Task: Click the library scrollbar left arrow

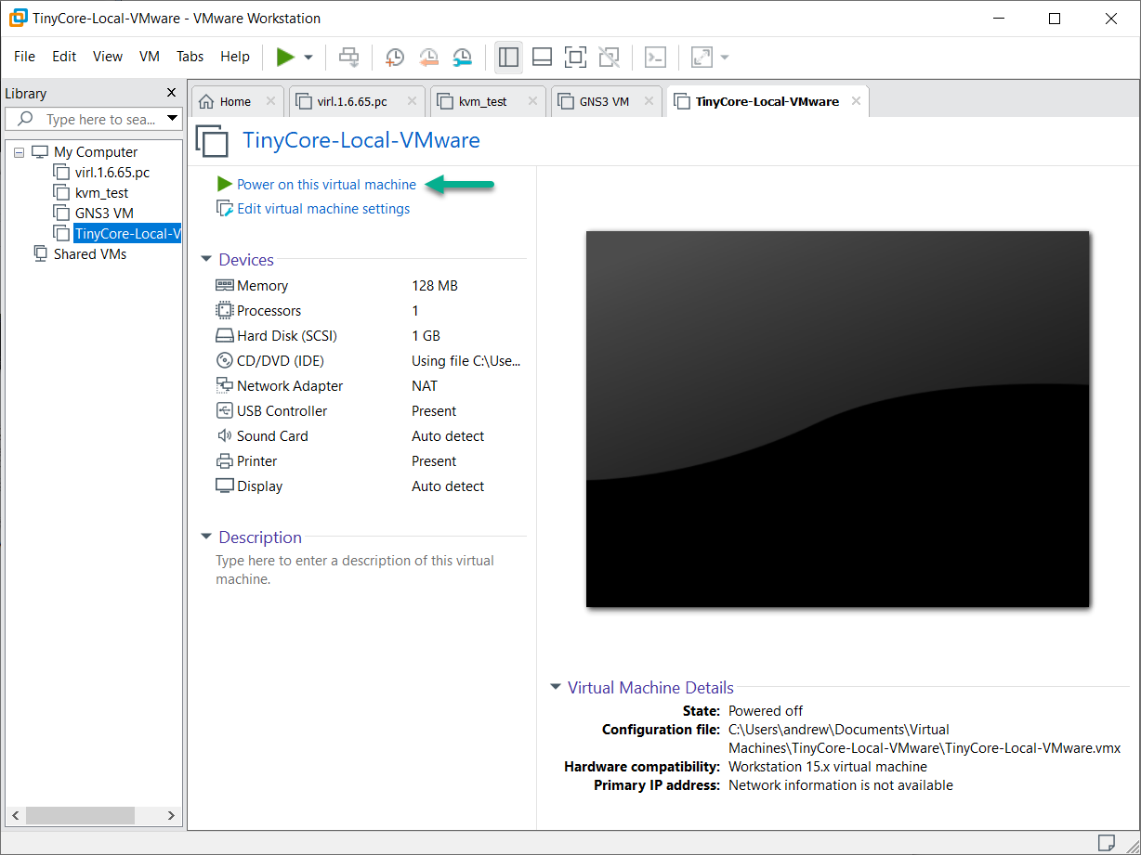Action: tap(14, 815)
